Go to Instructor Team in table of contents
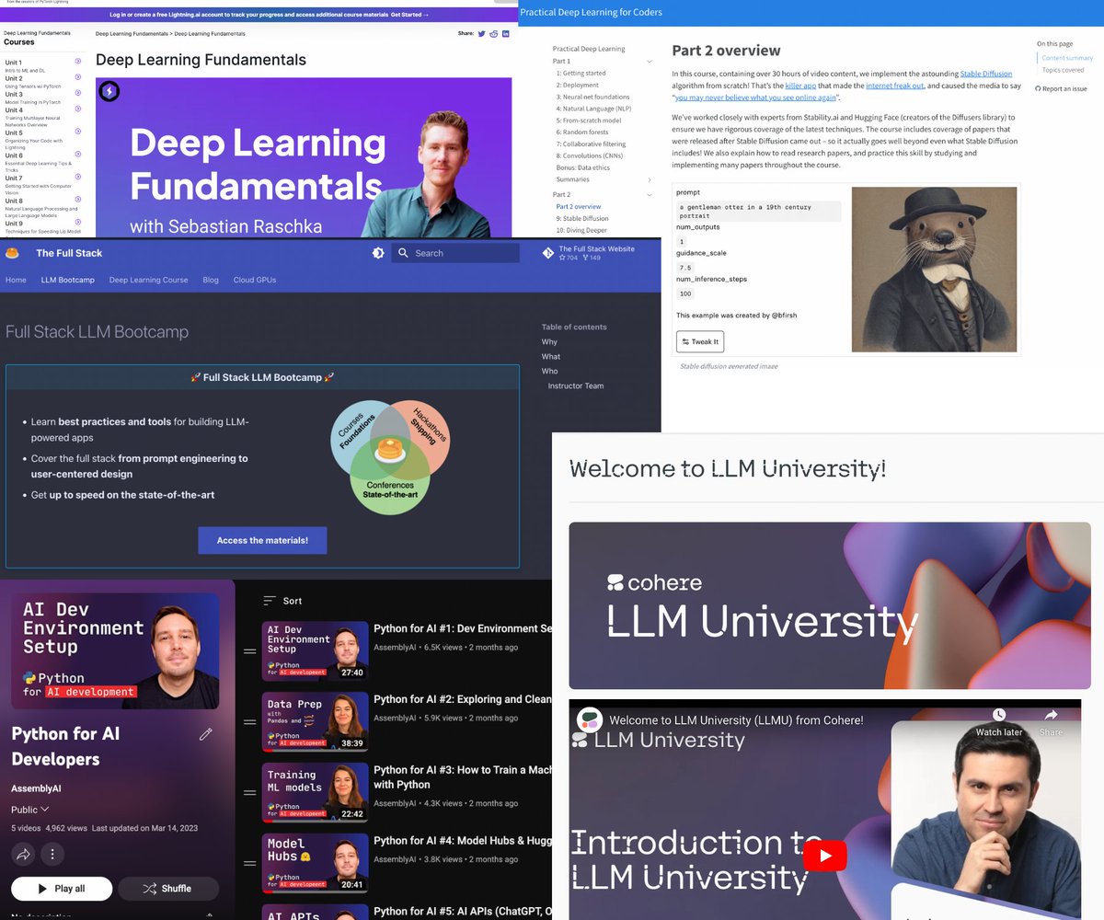This screenshot has height=920, width=1104. click(576, 385)
